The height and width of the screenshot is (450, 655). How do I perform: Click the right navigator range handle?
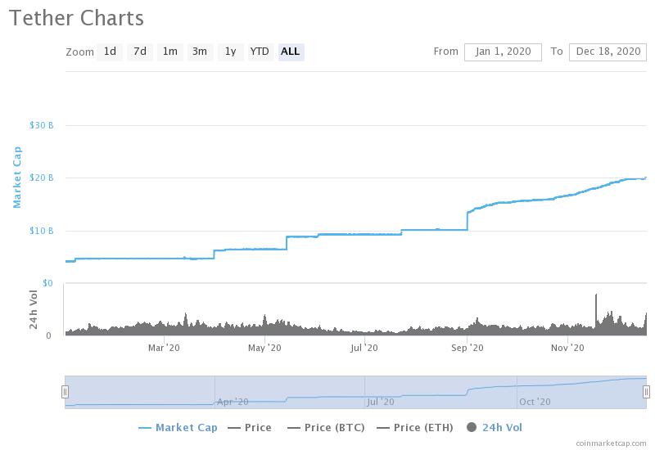click(646, 392)
